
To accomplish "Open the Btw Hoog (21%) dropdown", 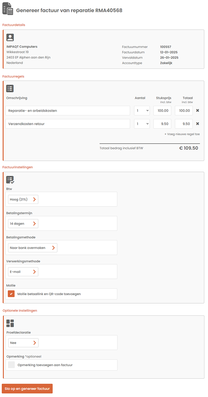I will pyautogui.click(x=23, y=199).
